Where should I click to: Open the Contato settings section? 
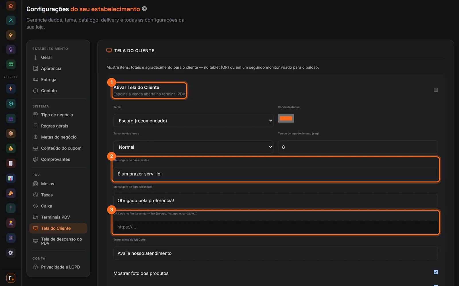pyautogui.click(x=58, y=91)
